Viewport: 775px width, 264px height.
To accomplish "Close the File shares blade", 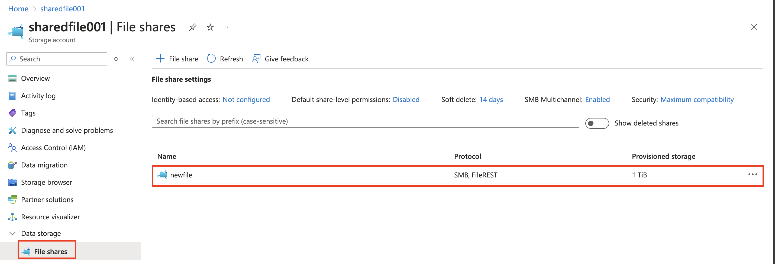I will [754, 27].
